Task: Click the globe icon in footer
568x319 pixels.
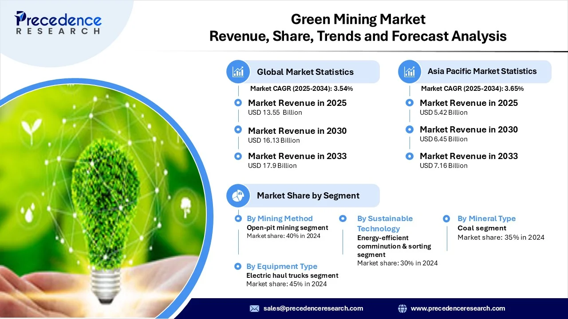Action: pyautogui.click(x=402, y=308)
